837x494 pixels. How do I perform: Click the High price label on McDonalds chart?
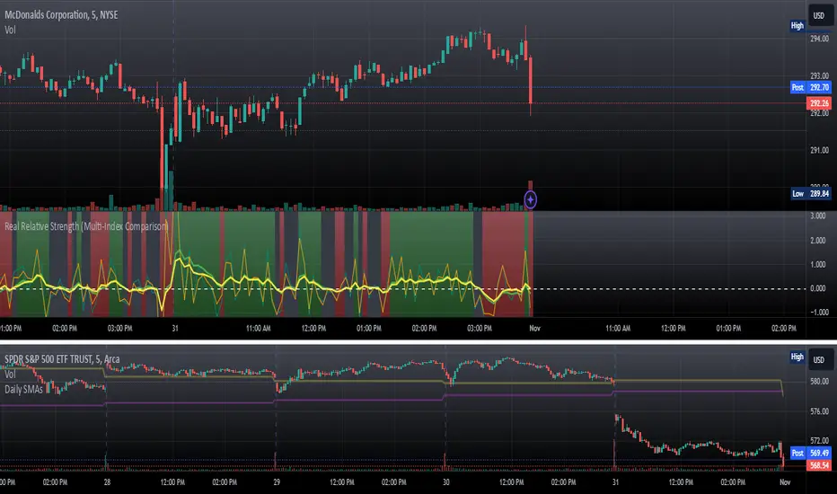tap(797, 26)
